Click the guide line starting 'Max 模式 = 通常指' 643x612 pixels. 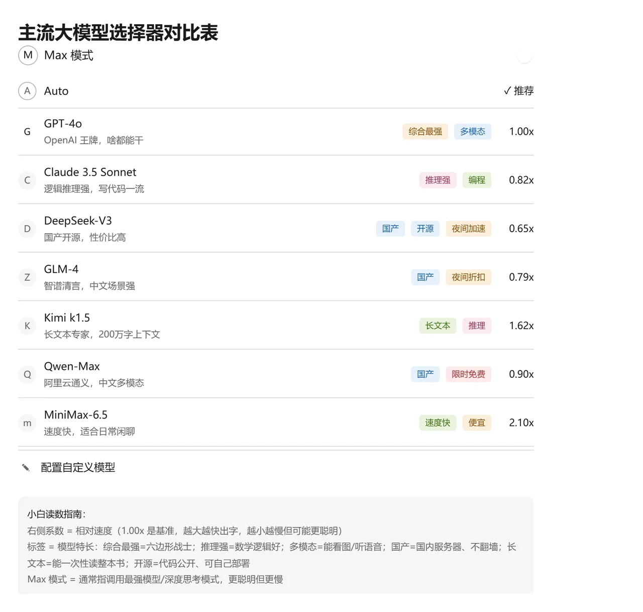[x=155, y=579]
